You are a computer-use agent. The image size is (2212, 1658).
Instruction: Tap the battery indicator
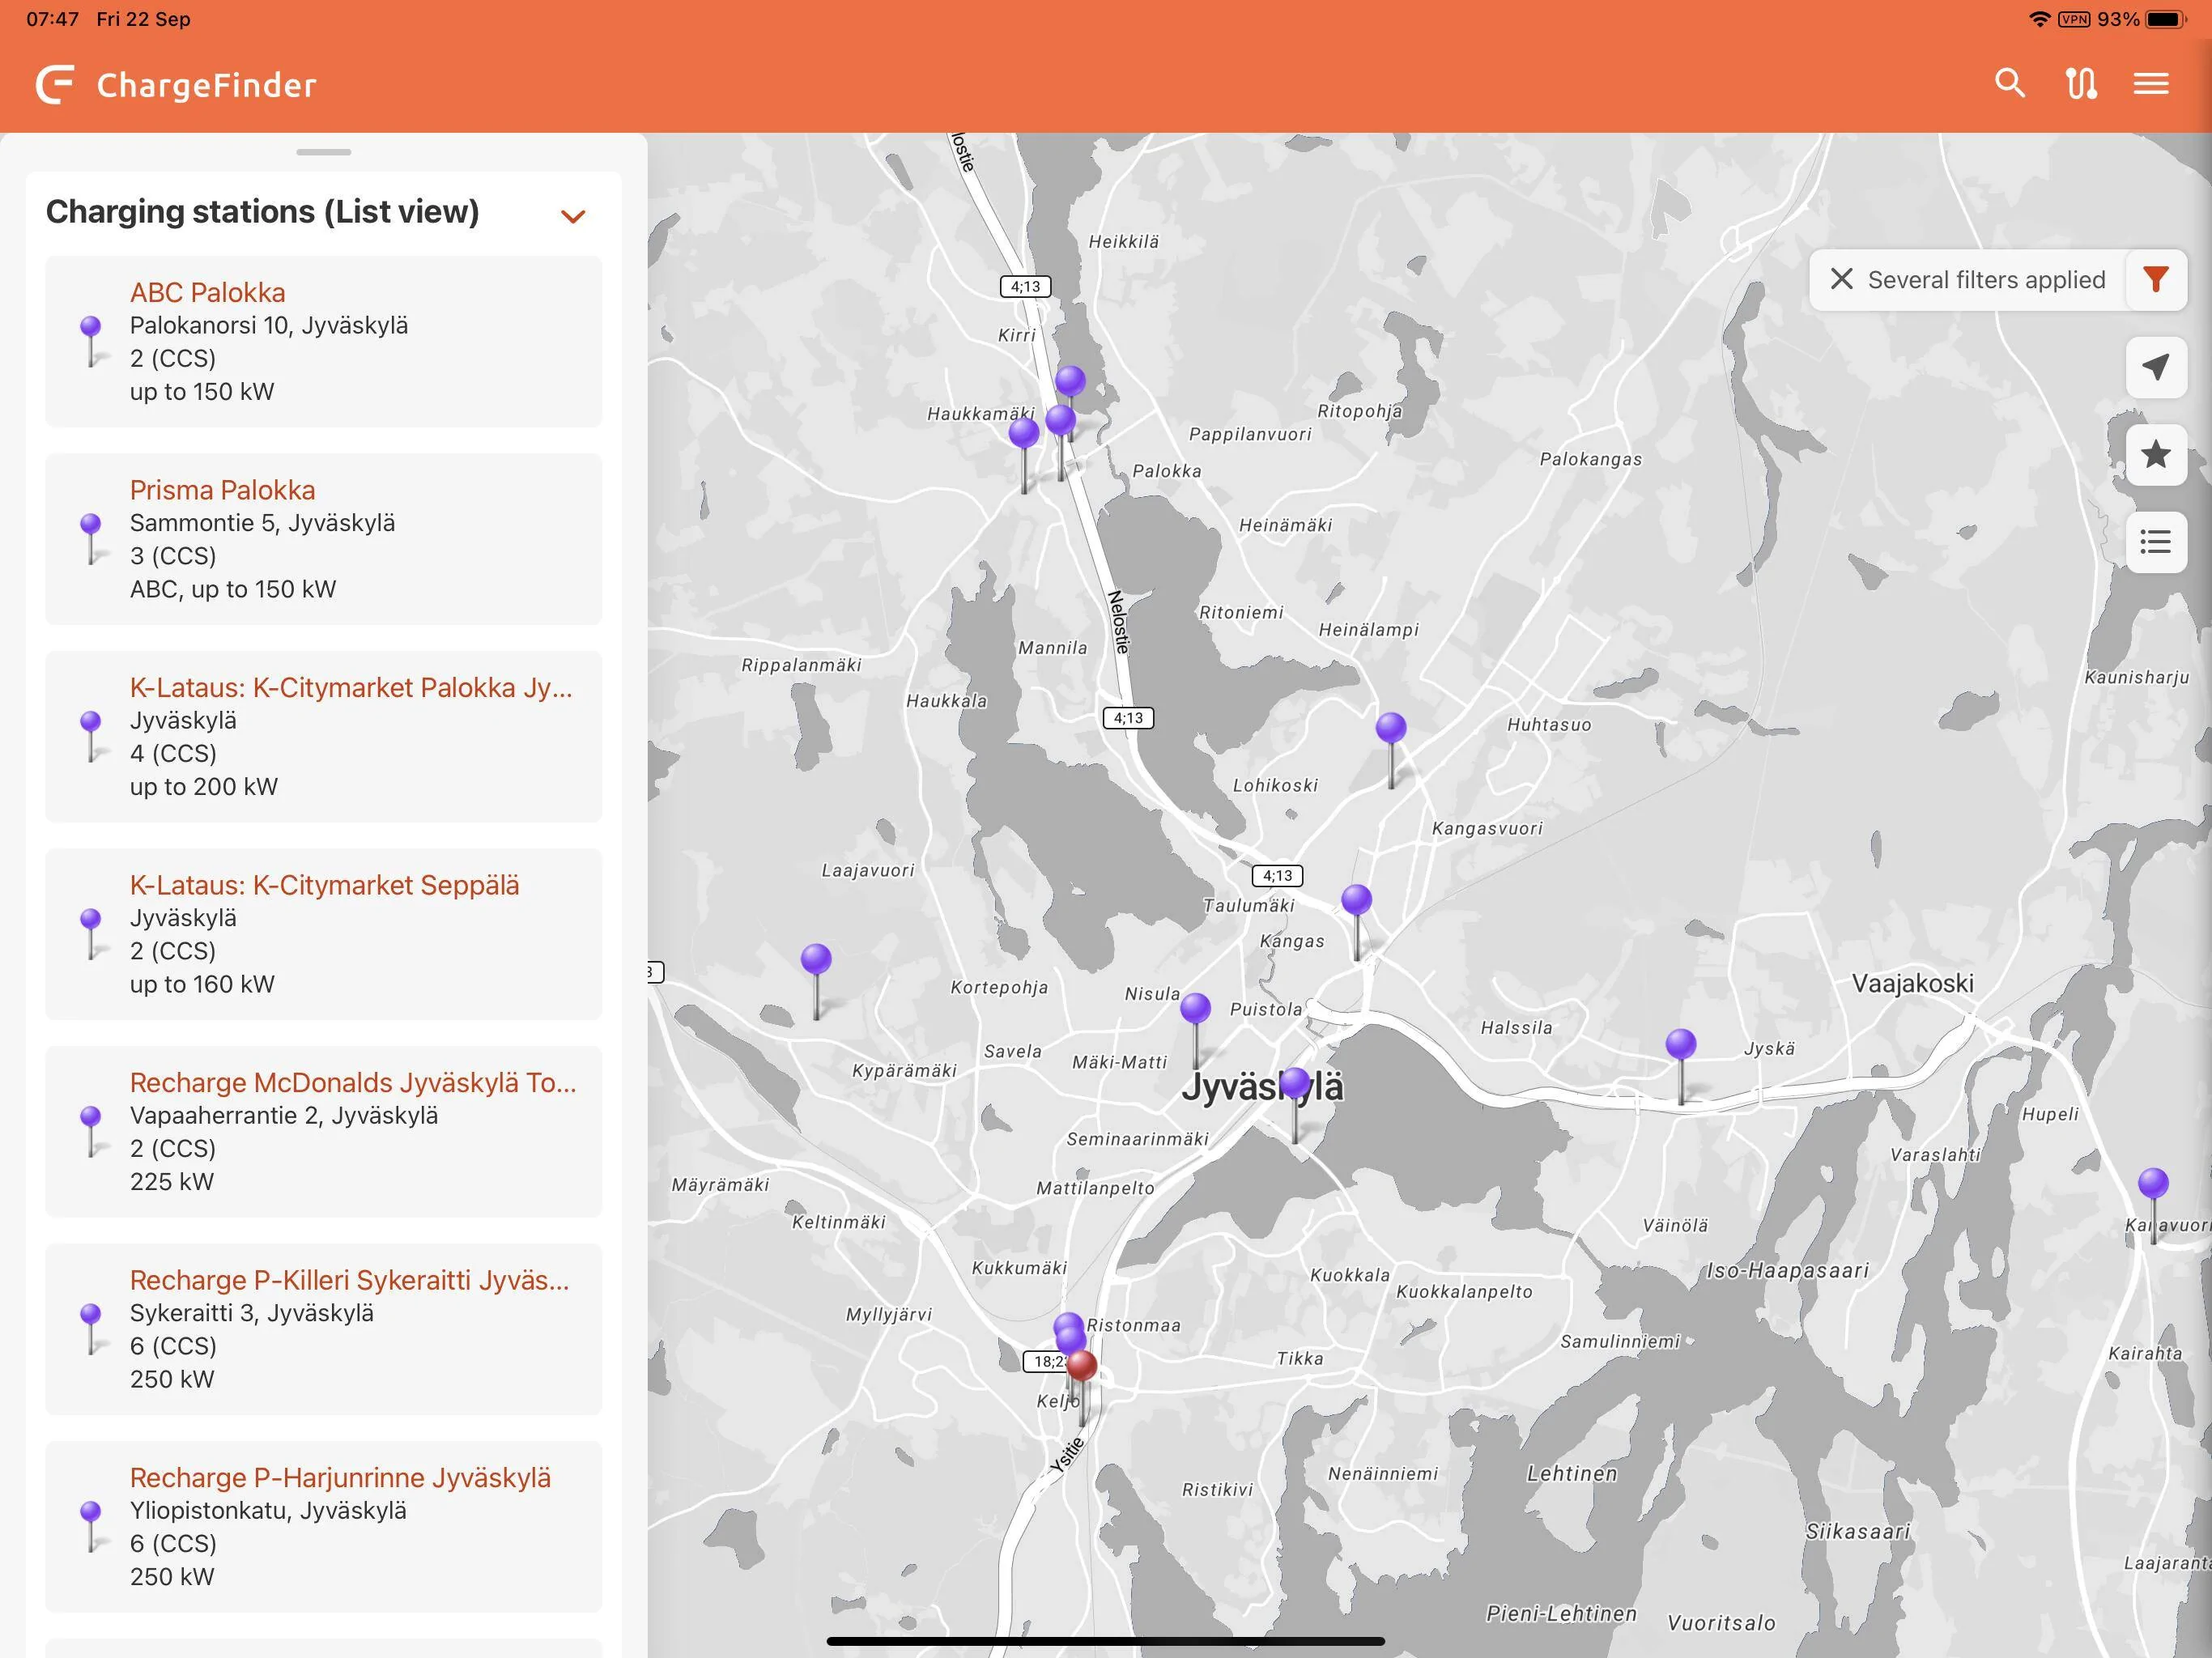click(x=2167, y=19)
